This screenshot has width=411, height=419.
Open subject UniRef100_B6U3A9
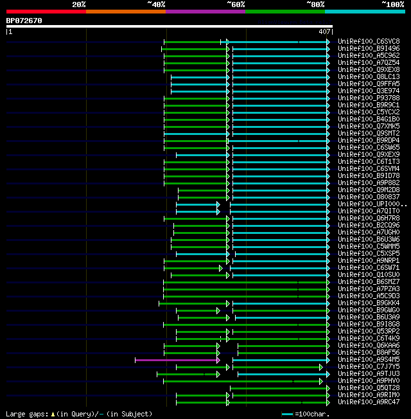click(369, 317)
